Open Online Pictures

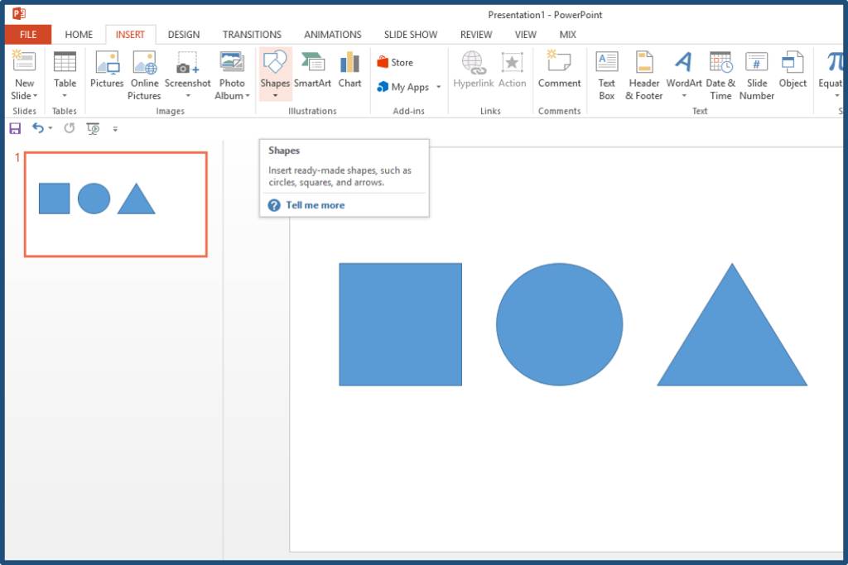[x=144, y=74]
